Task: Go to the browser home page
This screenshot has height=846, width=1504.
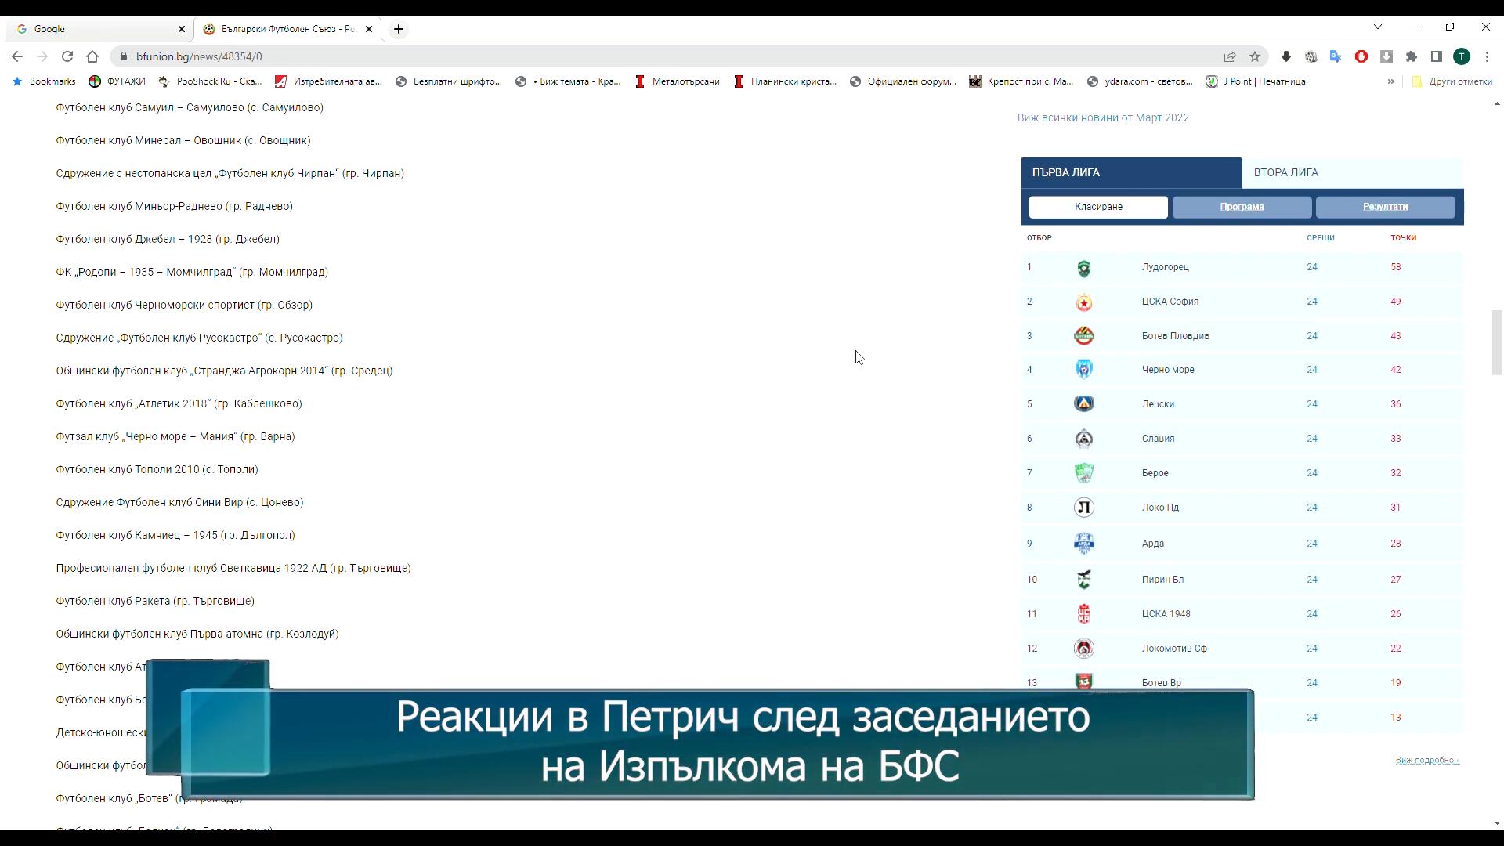Action: 92,56
